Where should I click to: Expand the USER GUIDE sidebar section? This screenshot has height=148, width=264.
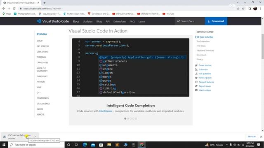(x=42, y=52)
